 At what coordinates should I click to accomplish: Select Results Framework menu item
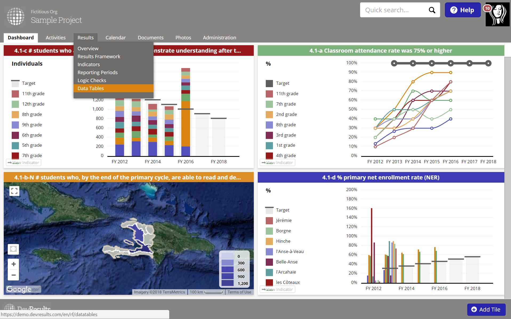tap(114, 57)
